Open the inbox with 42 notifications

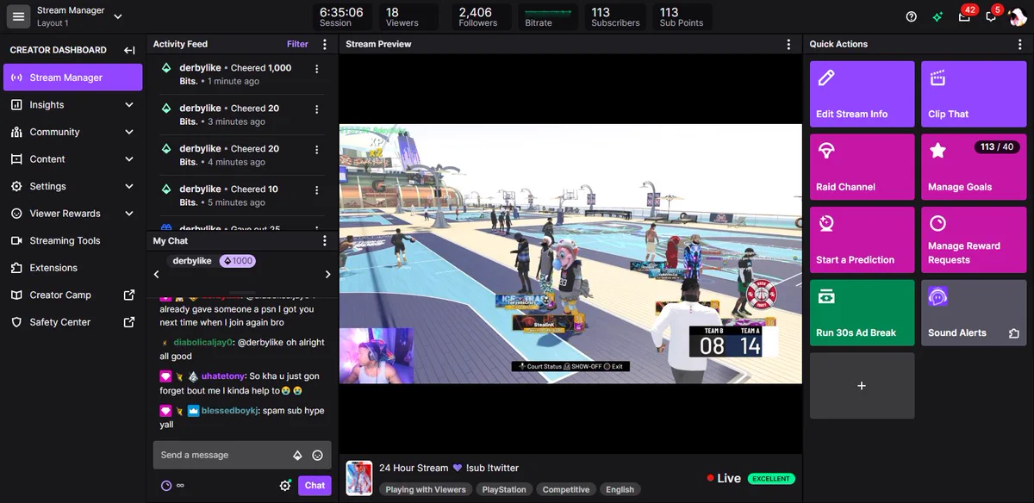pos(964,16)
